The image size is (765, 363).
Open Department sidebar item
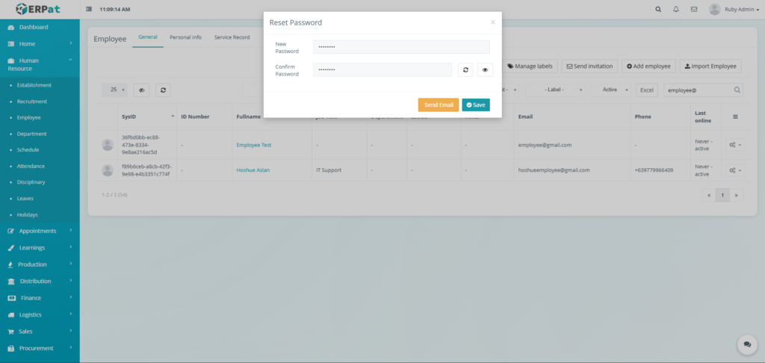31,134
